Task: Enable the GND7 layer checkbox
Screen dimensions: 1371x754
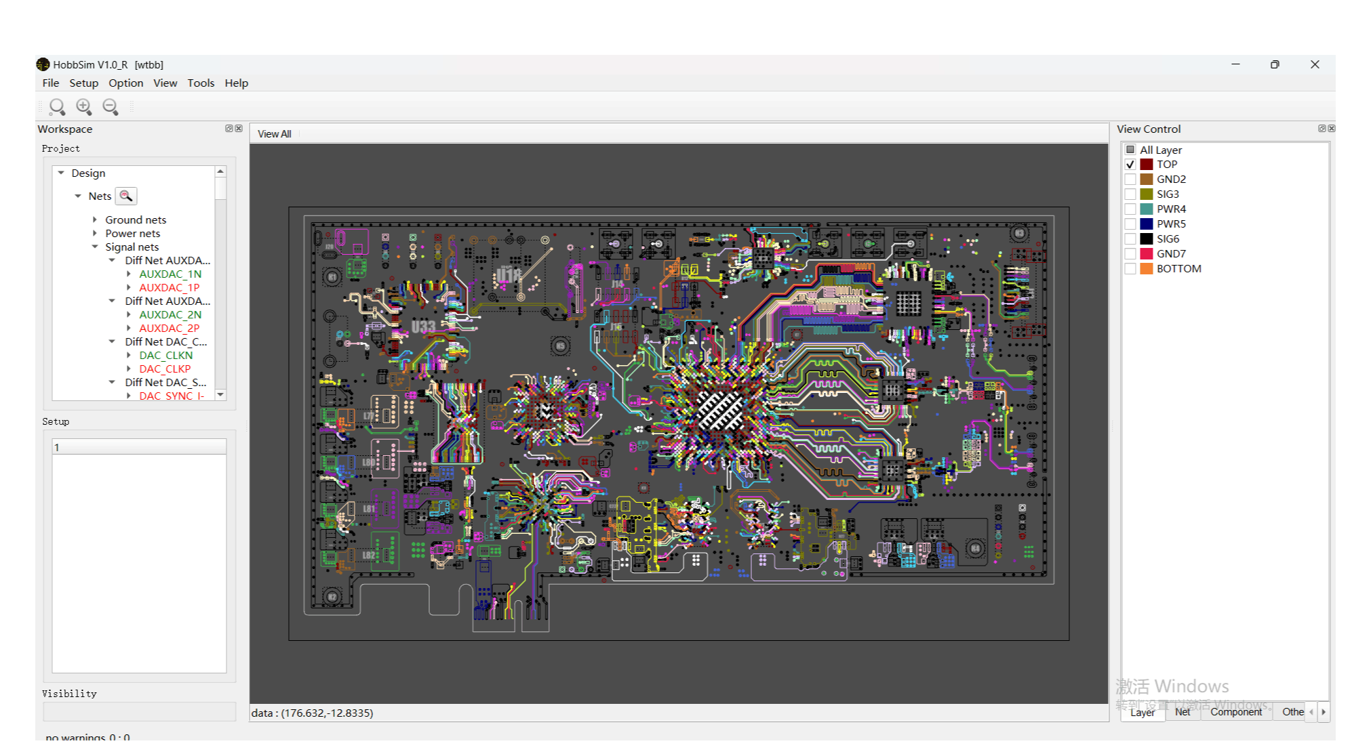Action: [1130, 254]
